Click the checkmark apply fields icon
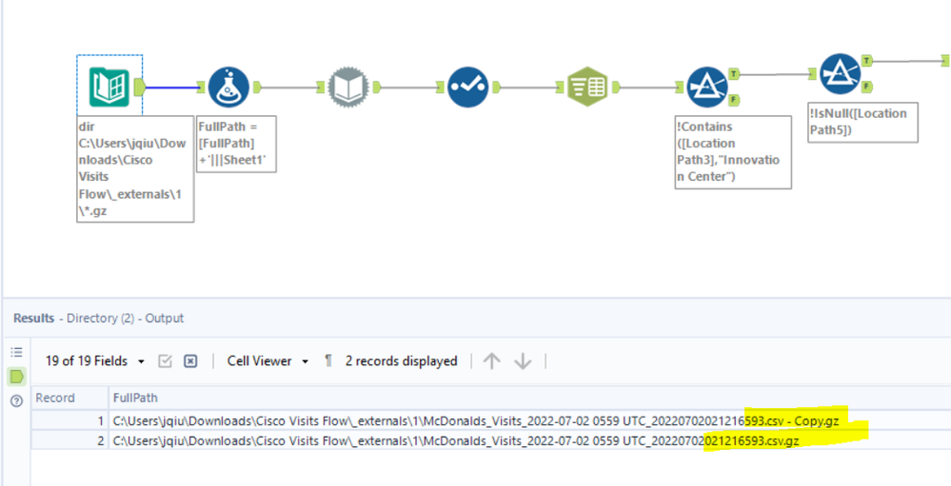The height and width of the screenshot is (486, 951). (165, 361)
